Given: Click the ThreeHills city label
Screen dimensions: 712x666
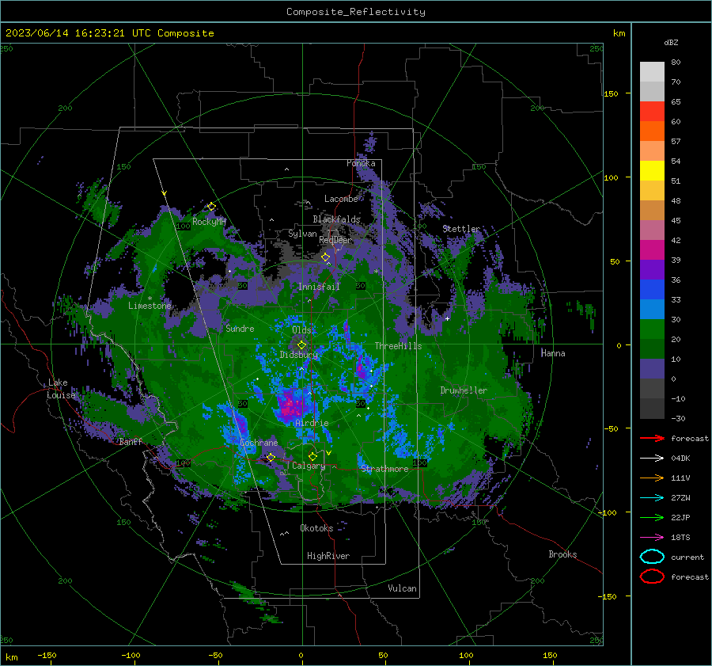Looking at the screenshot, I should [398, 346].
